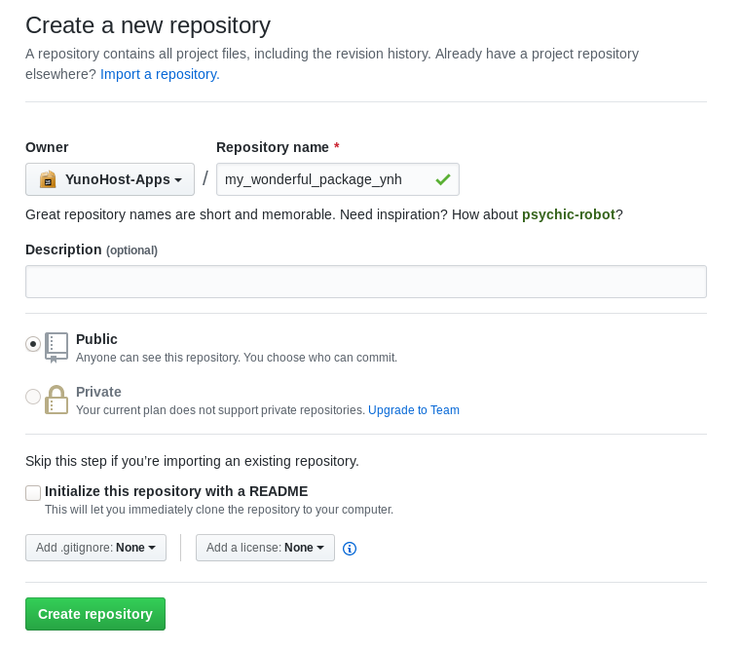Click the Public option label text
The image size is (745, 651).
coord(96,339)
